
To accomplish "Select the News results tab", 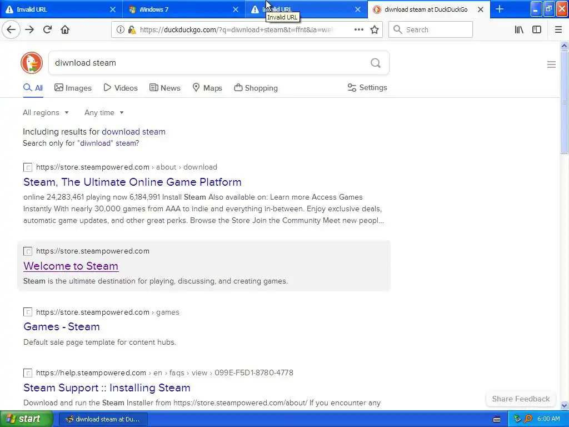I will point(164,88).
